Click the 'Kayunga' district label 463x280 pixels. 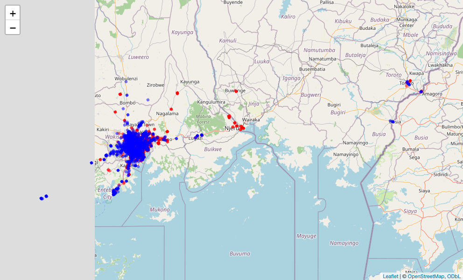coord(182,32)
